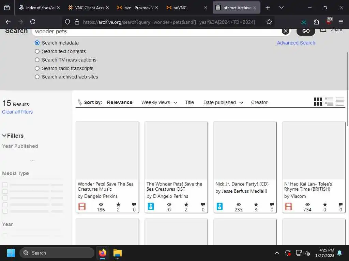Collapse the Filters section
Viewport: 349px width, 261px height.
(13, 136)
